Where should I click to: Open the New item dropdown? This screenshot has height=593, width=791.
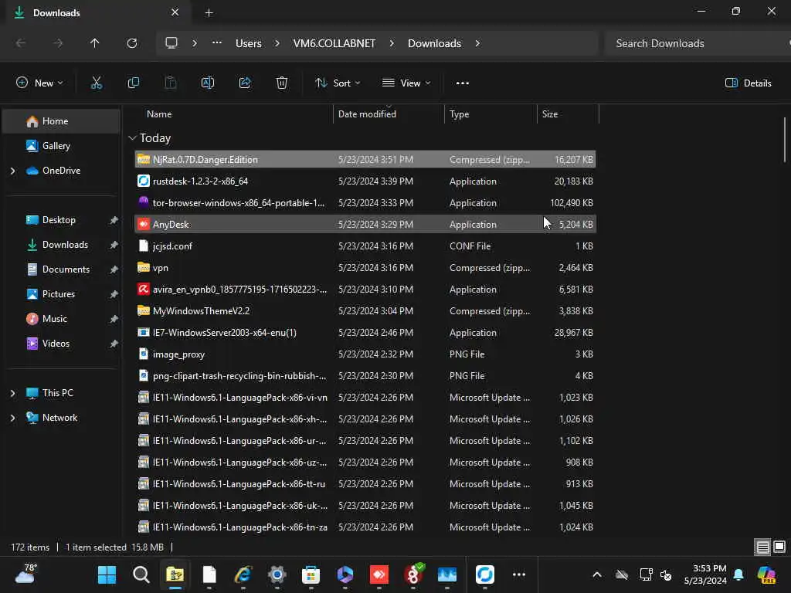39,83
